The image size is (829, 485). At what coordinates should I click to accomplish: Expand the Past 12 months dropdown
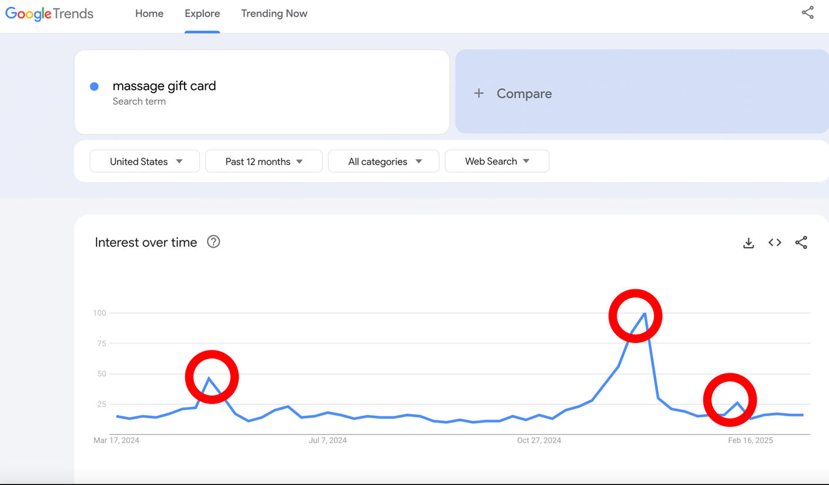264,161
